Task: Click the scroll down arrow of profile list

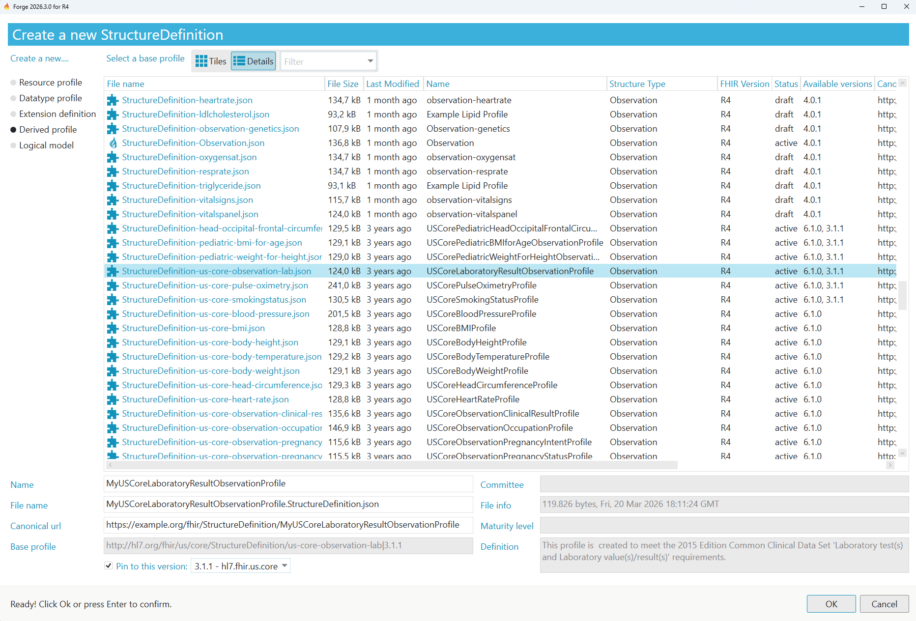Action: [902, 452]
